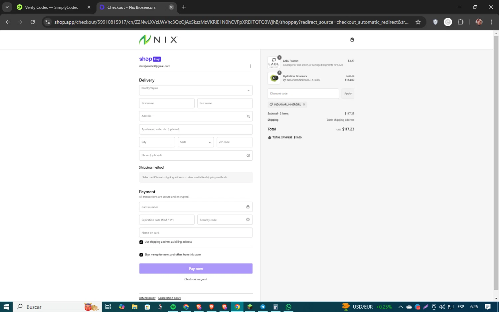
Task: Reload the checkout page
Action: click(x=33, y=22)
